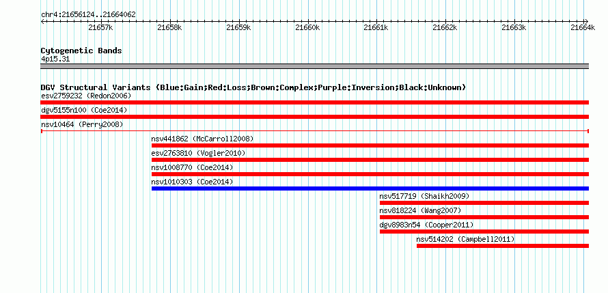
Task: Click the red loss bar under nsv1008770
Action: pos(370,174)
